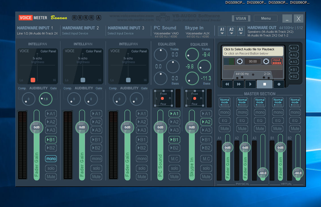Click to select audio file for playback
321x207 pixels.
[253, 51]
